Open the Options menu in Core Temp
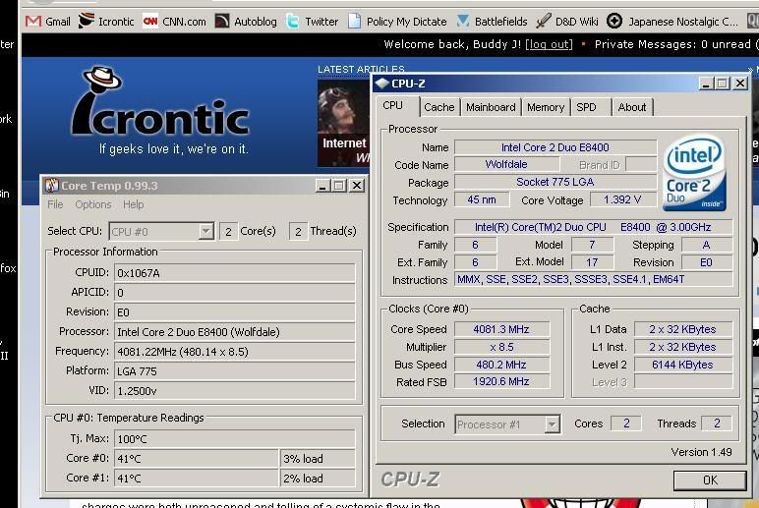Image resolution: width=759 pixels, height=508 pixels. (x=93, y=204)
